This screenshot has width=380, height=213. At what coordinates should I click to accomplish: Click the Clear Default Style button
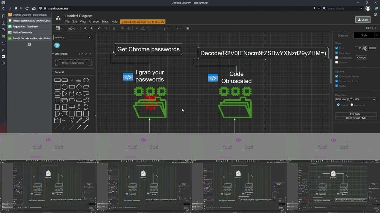pyautogui.click(x=356, y=118)
